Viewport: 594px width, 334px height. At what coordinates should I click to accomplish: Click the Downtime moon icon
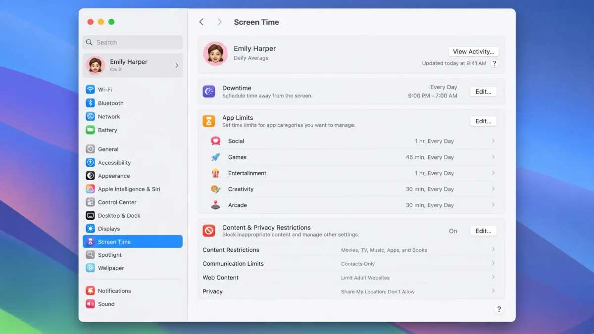[x=209, y=92]
